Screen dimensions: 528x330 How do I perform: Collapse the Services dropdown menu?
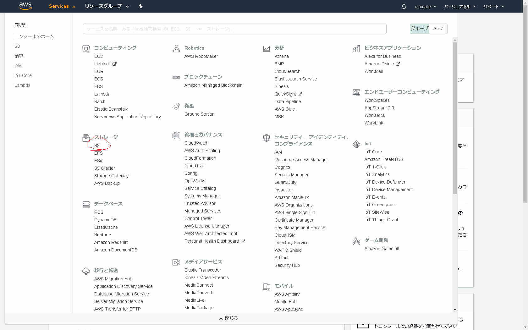tap(62, 6)
